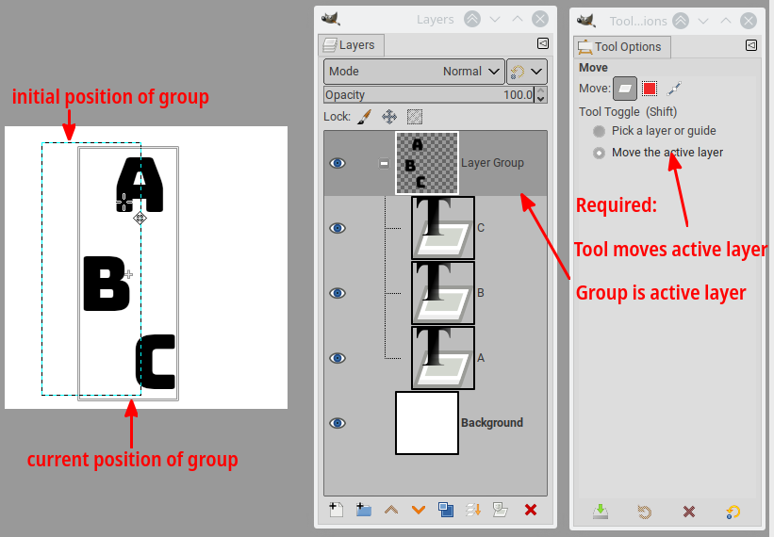Select text layer B thumbnail

[443, 293]
